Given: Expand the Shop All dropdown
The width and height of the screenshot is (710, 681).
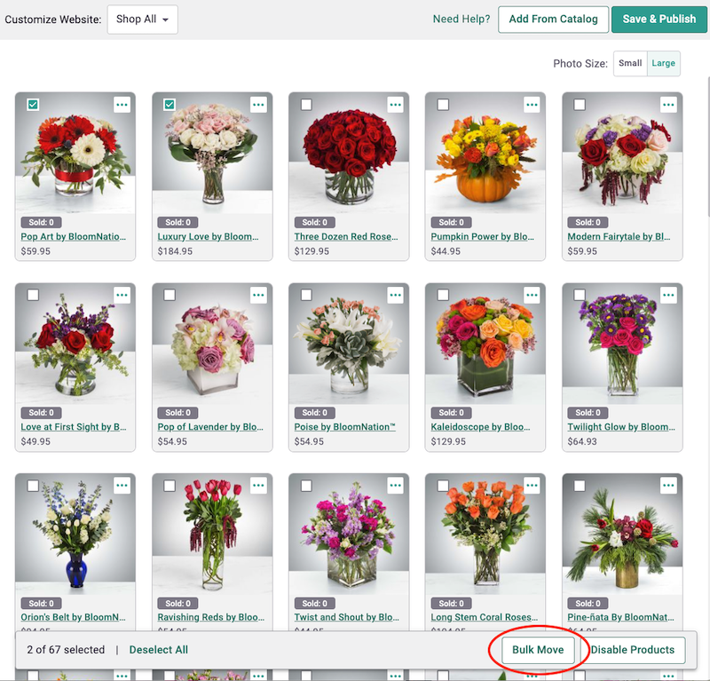Looking at the screenshot, I should [x=142, y=20].
